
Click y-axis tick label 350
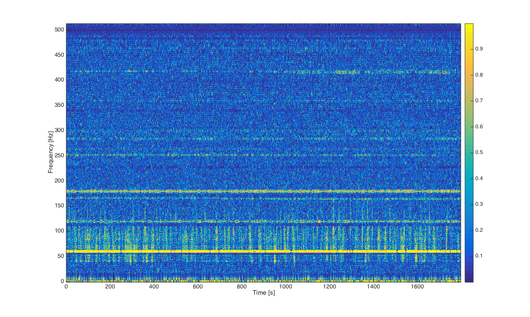60,105
